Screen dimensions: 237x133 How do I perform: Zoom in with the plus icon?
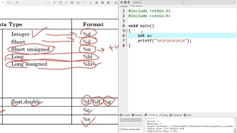[x=54, y=3]
